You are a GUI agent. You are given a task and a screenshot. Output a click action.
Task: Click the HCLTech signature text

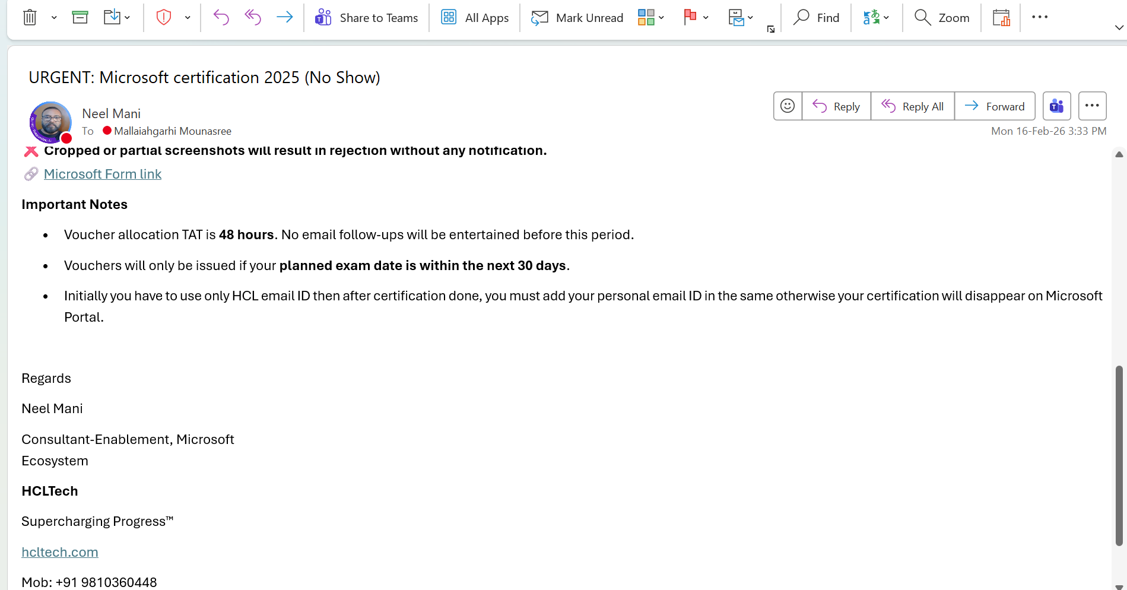[x=50, y=491]
